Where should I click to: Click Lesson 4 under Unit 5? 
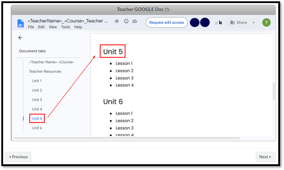125,85
